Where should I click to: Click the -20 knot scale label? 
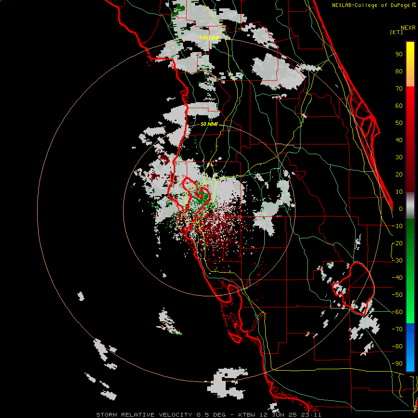click(x=397, y=243)
